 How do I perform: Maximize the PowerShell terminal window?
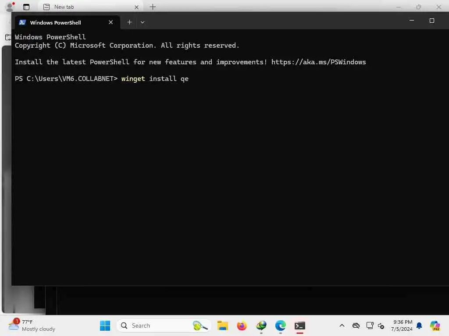[432, 21]
